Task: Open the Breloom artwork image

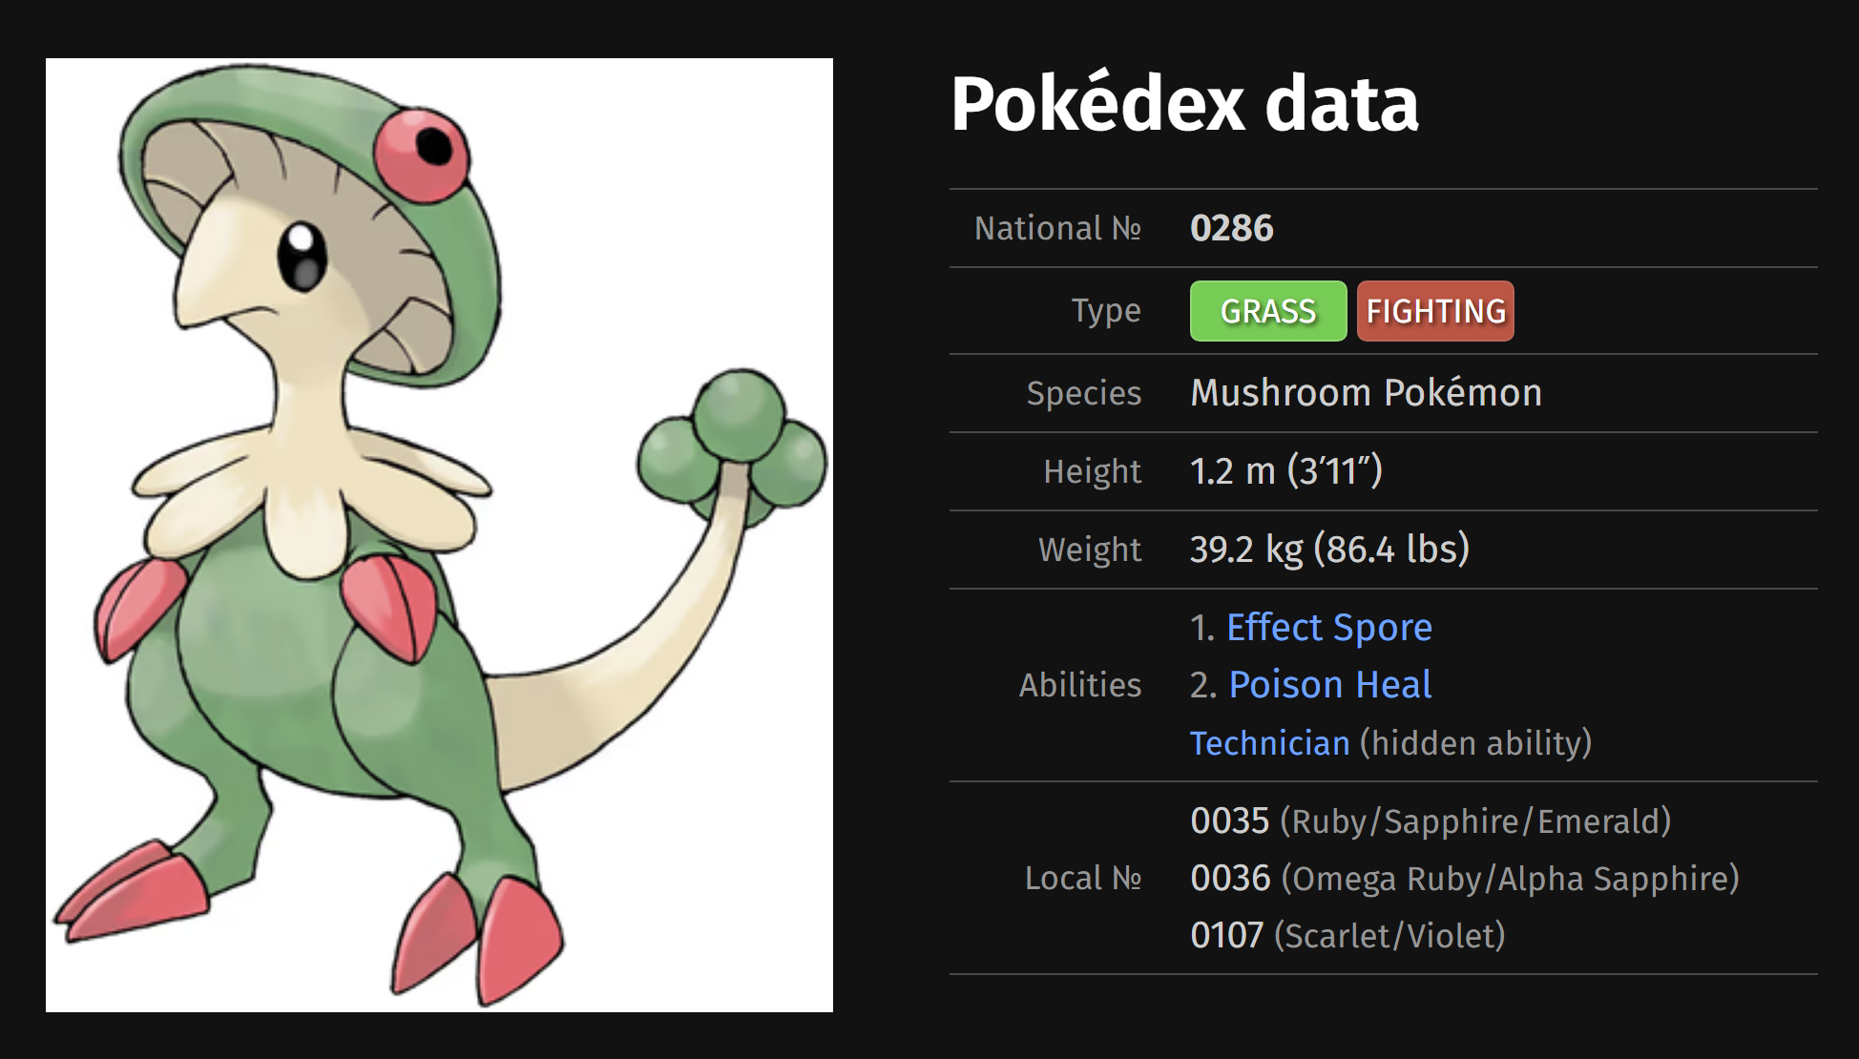Action: pos(439,535)
